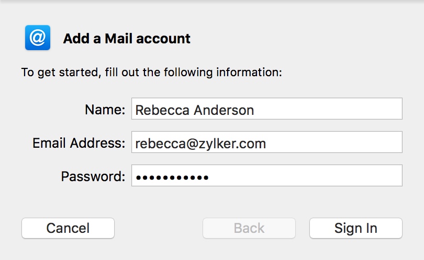Click the "To get started" instruction text
The width and height of the screenshot is (424, 260).
point(151,72)
